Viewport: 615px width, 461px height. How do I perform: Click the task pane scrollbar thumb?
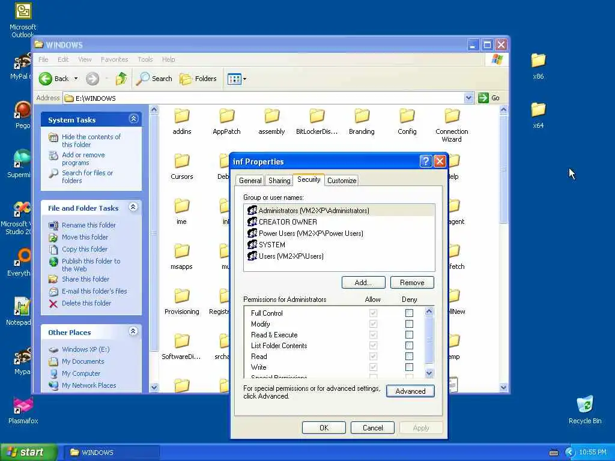pyautogui.click(x=154, y=233)
